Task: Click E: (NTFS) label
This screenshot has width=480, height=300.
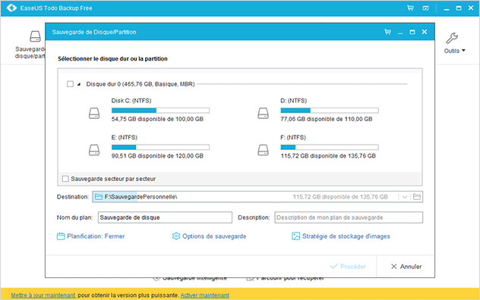Action: 125,137
